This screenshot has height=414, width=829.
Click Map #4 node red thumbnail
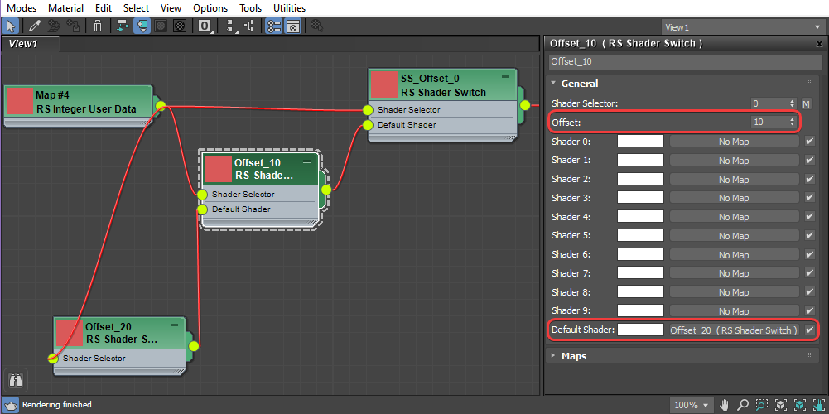click(x=20, y=101)
